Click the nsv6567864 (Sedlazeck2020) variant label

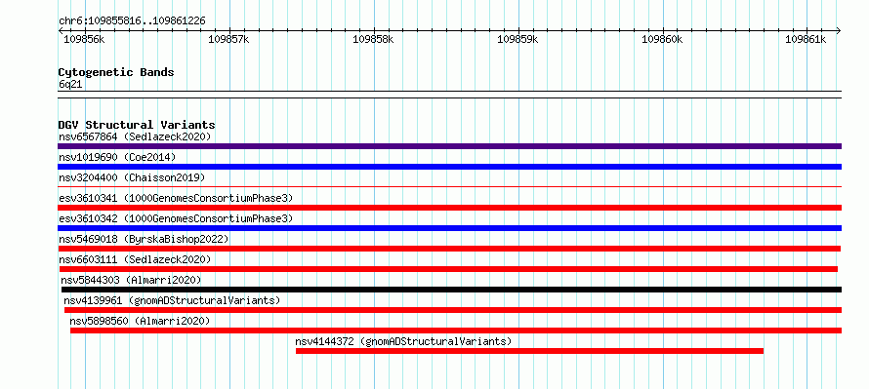click(x=135, y=136)
